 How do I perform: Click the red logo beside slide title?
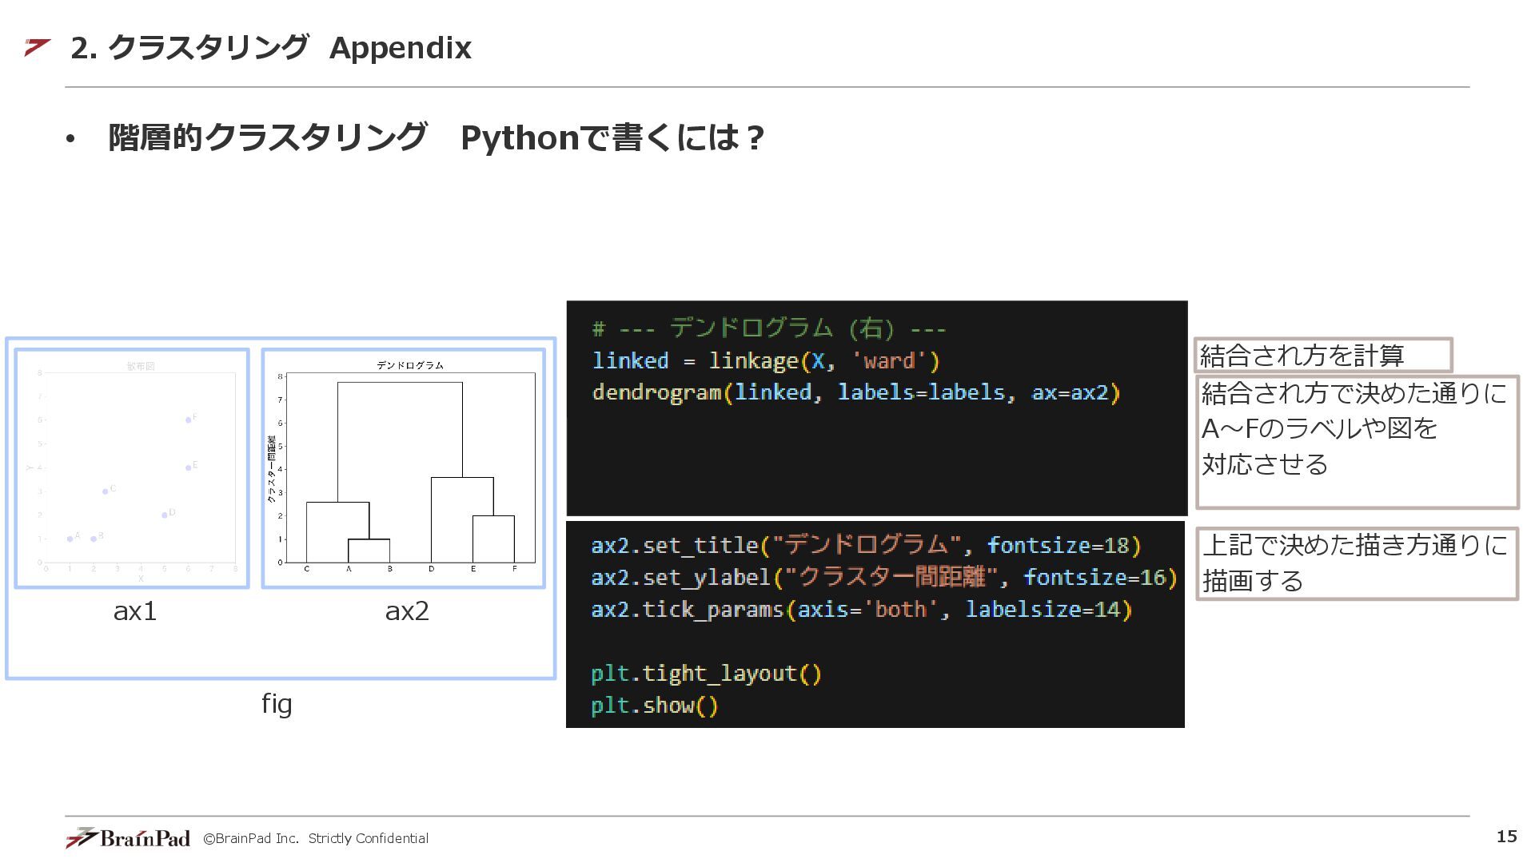(37, 48)
